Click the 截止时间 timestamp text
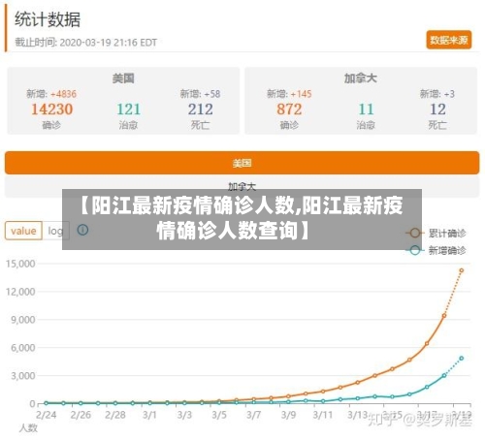This screenshot has width=485, height=440. pos(85,43)
